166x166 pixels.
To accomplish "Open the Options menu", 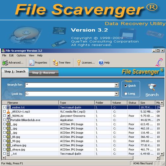I will [x=21, y=55].
